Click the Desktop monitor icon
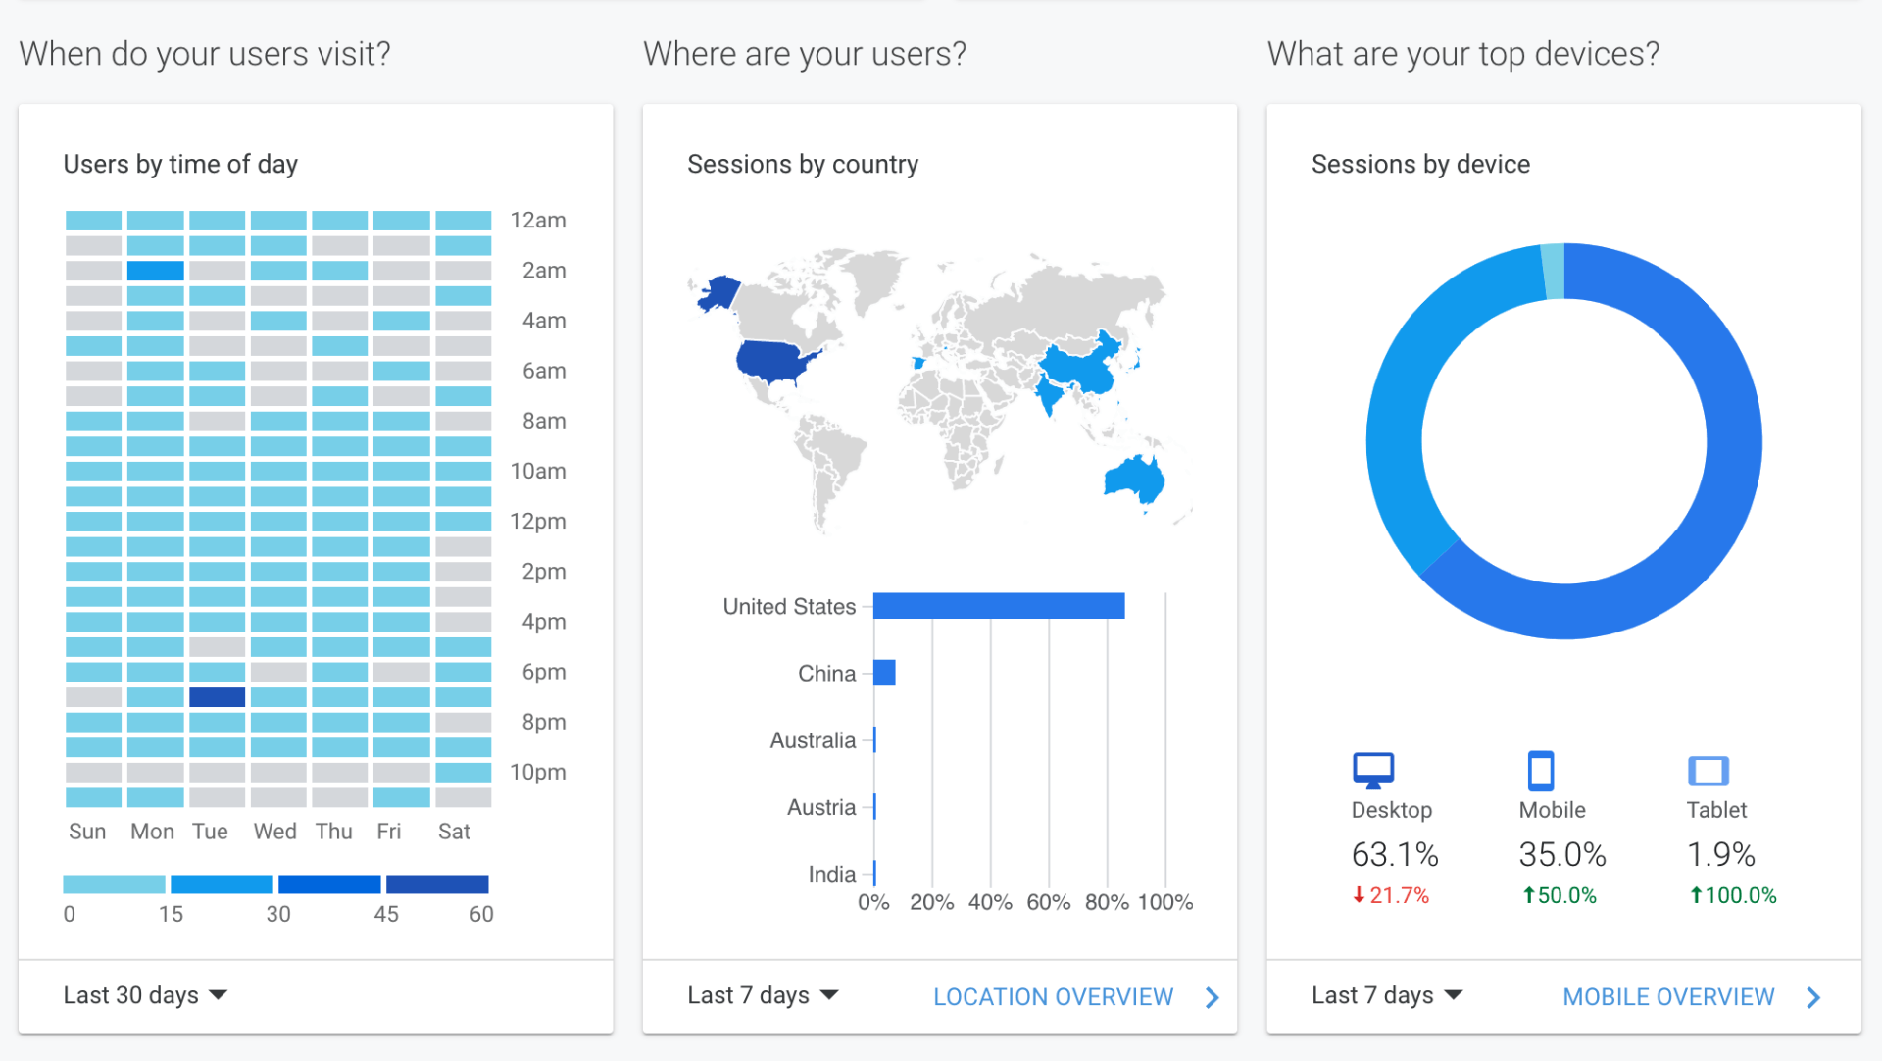Screen dimensions: 1882x1061 pos(1372,770)
